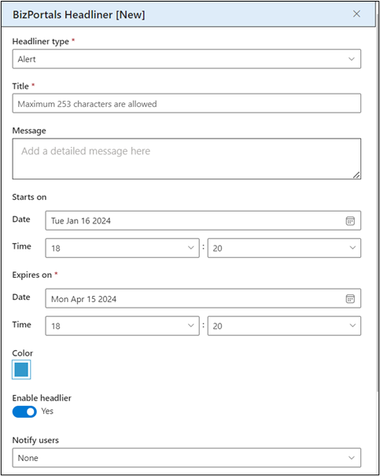Click the Yes label beside the toggle
Image resolution: width=380 pixels, height=476 pixels.
(47, 411)
